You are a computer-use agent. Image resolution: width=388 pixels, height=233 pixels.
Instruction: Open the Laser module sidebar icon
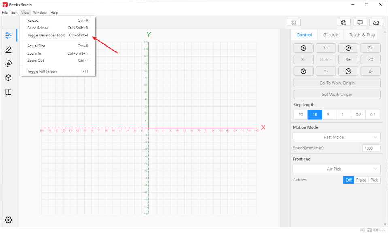click(8, 64)
